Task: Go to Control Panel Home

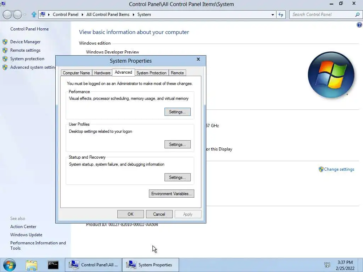Action: point(29,29)
